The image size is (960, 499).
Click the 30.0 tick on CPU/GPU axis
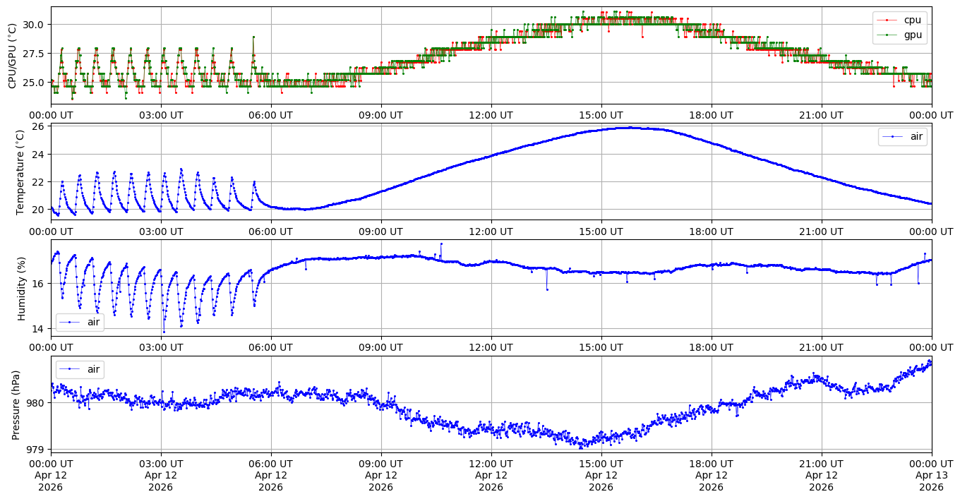(32, 24)
